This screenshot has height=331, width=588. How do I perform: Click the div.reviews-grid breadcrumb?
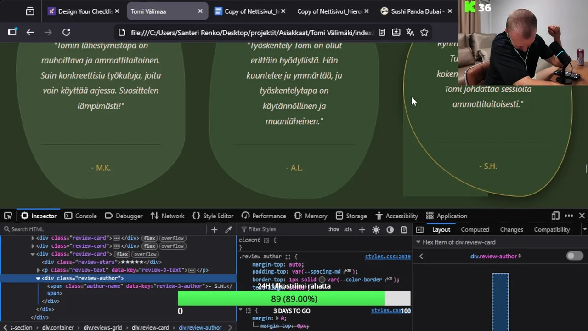(102, 328)
